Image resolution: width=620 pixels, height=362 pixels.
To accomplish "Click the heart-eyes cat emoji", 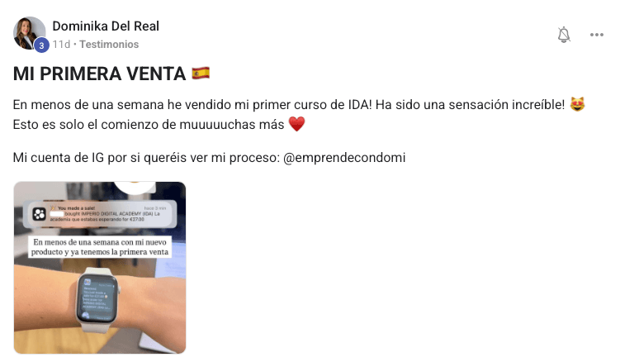I will point(577,105).
